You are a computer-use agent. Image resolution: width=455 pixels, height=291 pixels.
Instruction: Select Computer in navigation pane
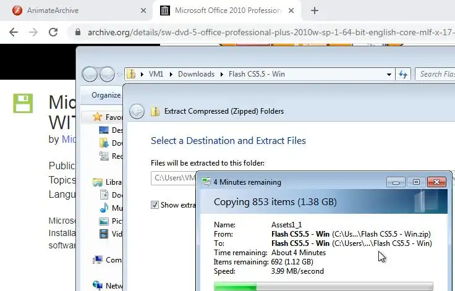point(108,260)
